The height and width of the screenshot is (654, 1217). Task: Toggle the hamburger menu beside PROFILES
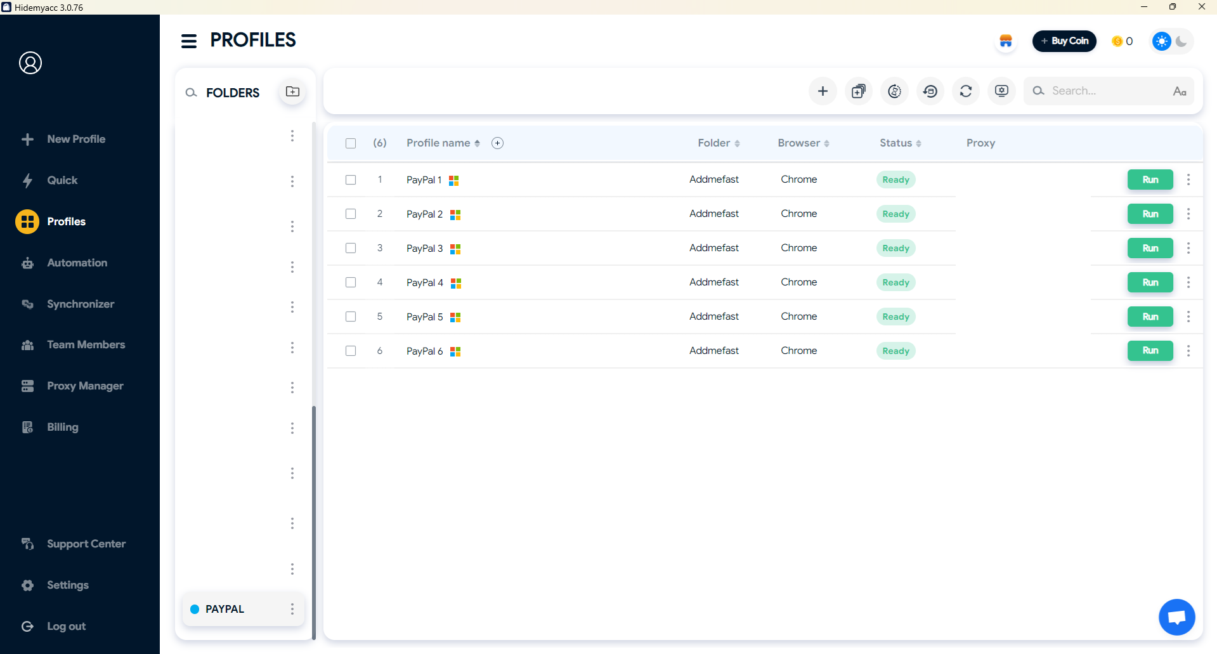tap(189, 41)
